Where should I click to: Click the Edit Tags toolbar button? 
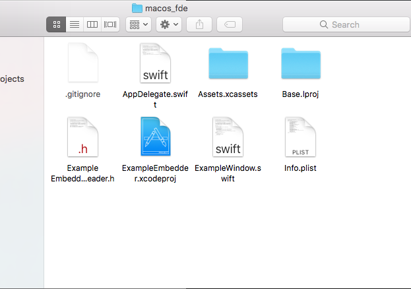[x=230, y=24]
